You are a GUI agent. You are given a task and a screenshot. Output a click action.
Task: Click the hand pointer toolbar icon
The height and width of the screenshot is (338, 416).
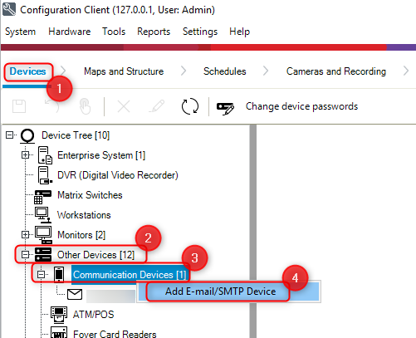point(85,106)
